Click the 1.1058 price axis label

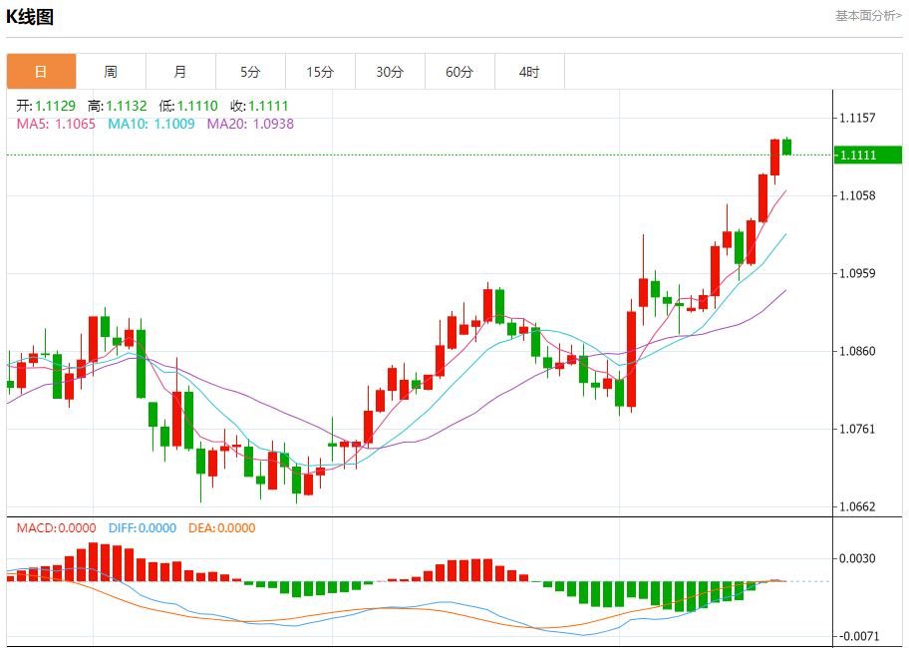857,196
